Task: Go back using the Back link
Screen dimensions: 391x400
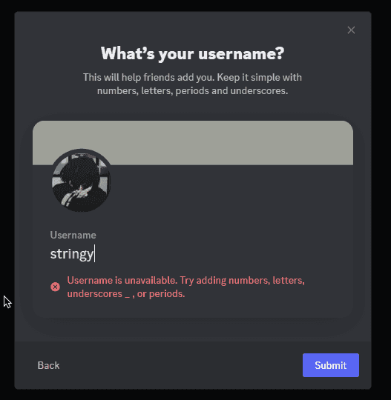Action: (x=48, y=365)
